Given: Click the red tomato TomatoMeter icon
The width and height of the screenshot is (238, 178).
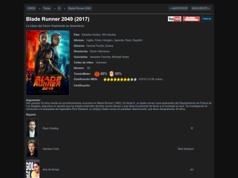Looking at the screenshot, I should 97,74.
